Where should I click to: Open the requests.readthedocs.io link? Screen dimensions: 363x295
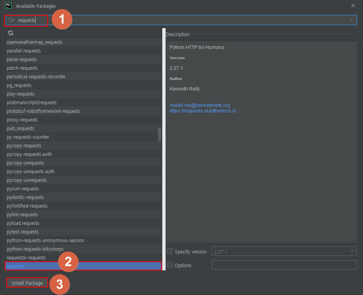(x=203, y=111)
